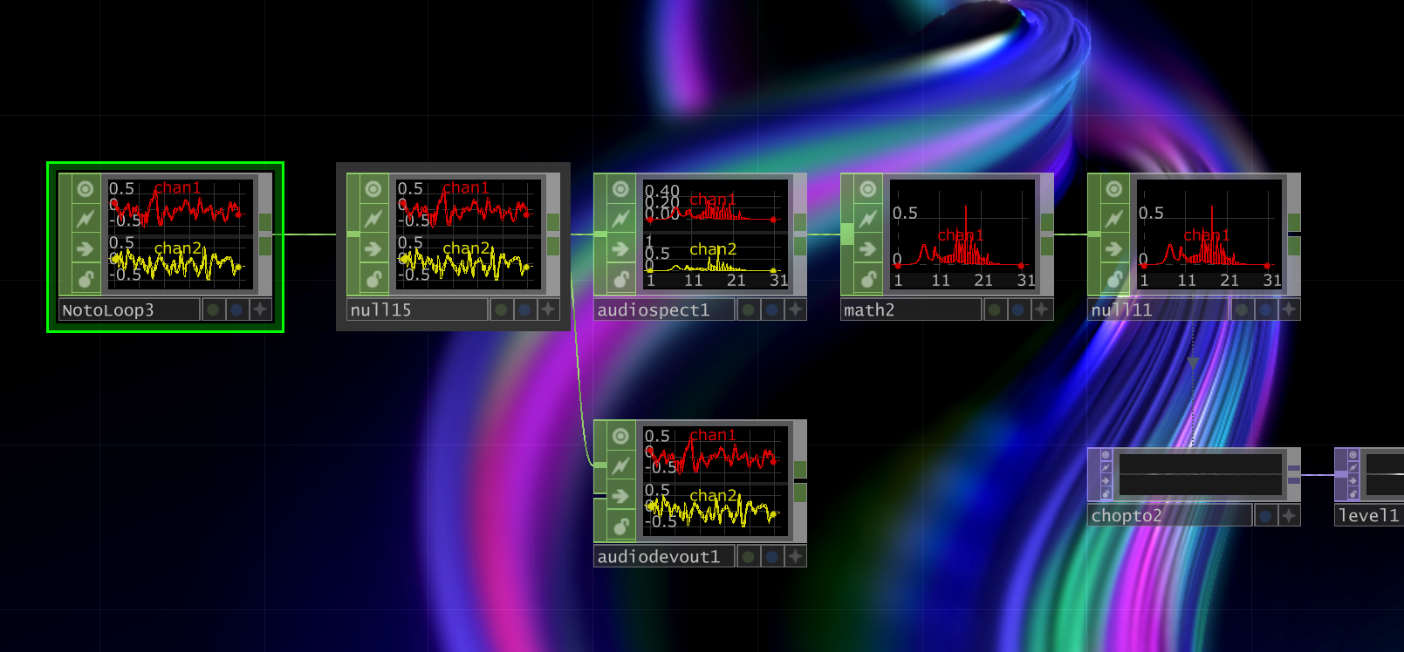The width and height of the screenshot is (1404, 652).
Task: Toggle clone immune flag on null11
Action: tap(1114, 219)
